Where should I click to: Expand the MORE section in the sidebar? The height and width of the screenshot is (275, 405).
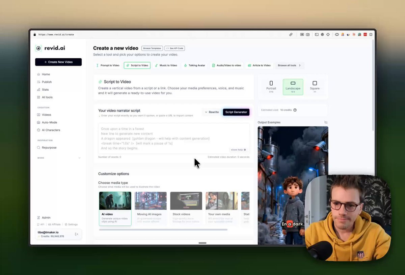59,158
